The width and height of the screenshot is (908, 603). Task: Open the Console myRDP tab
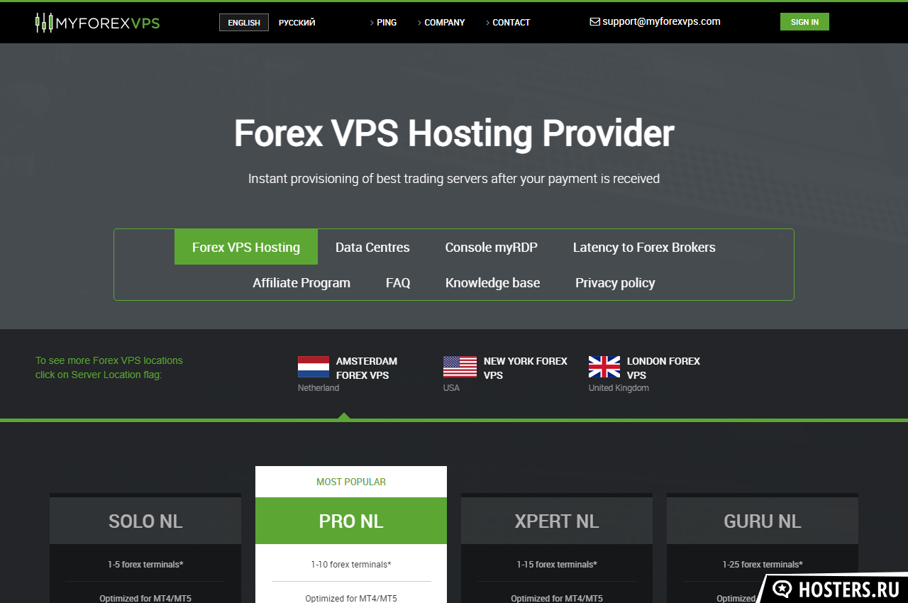point(491,247)
